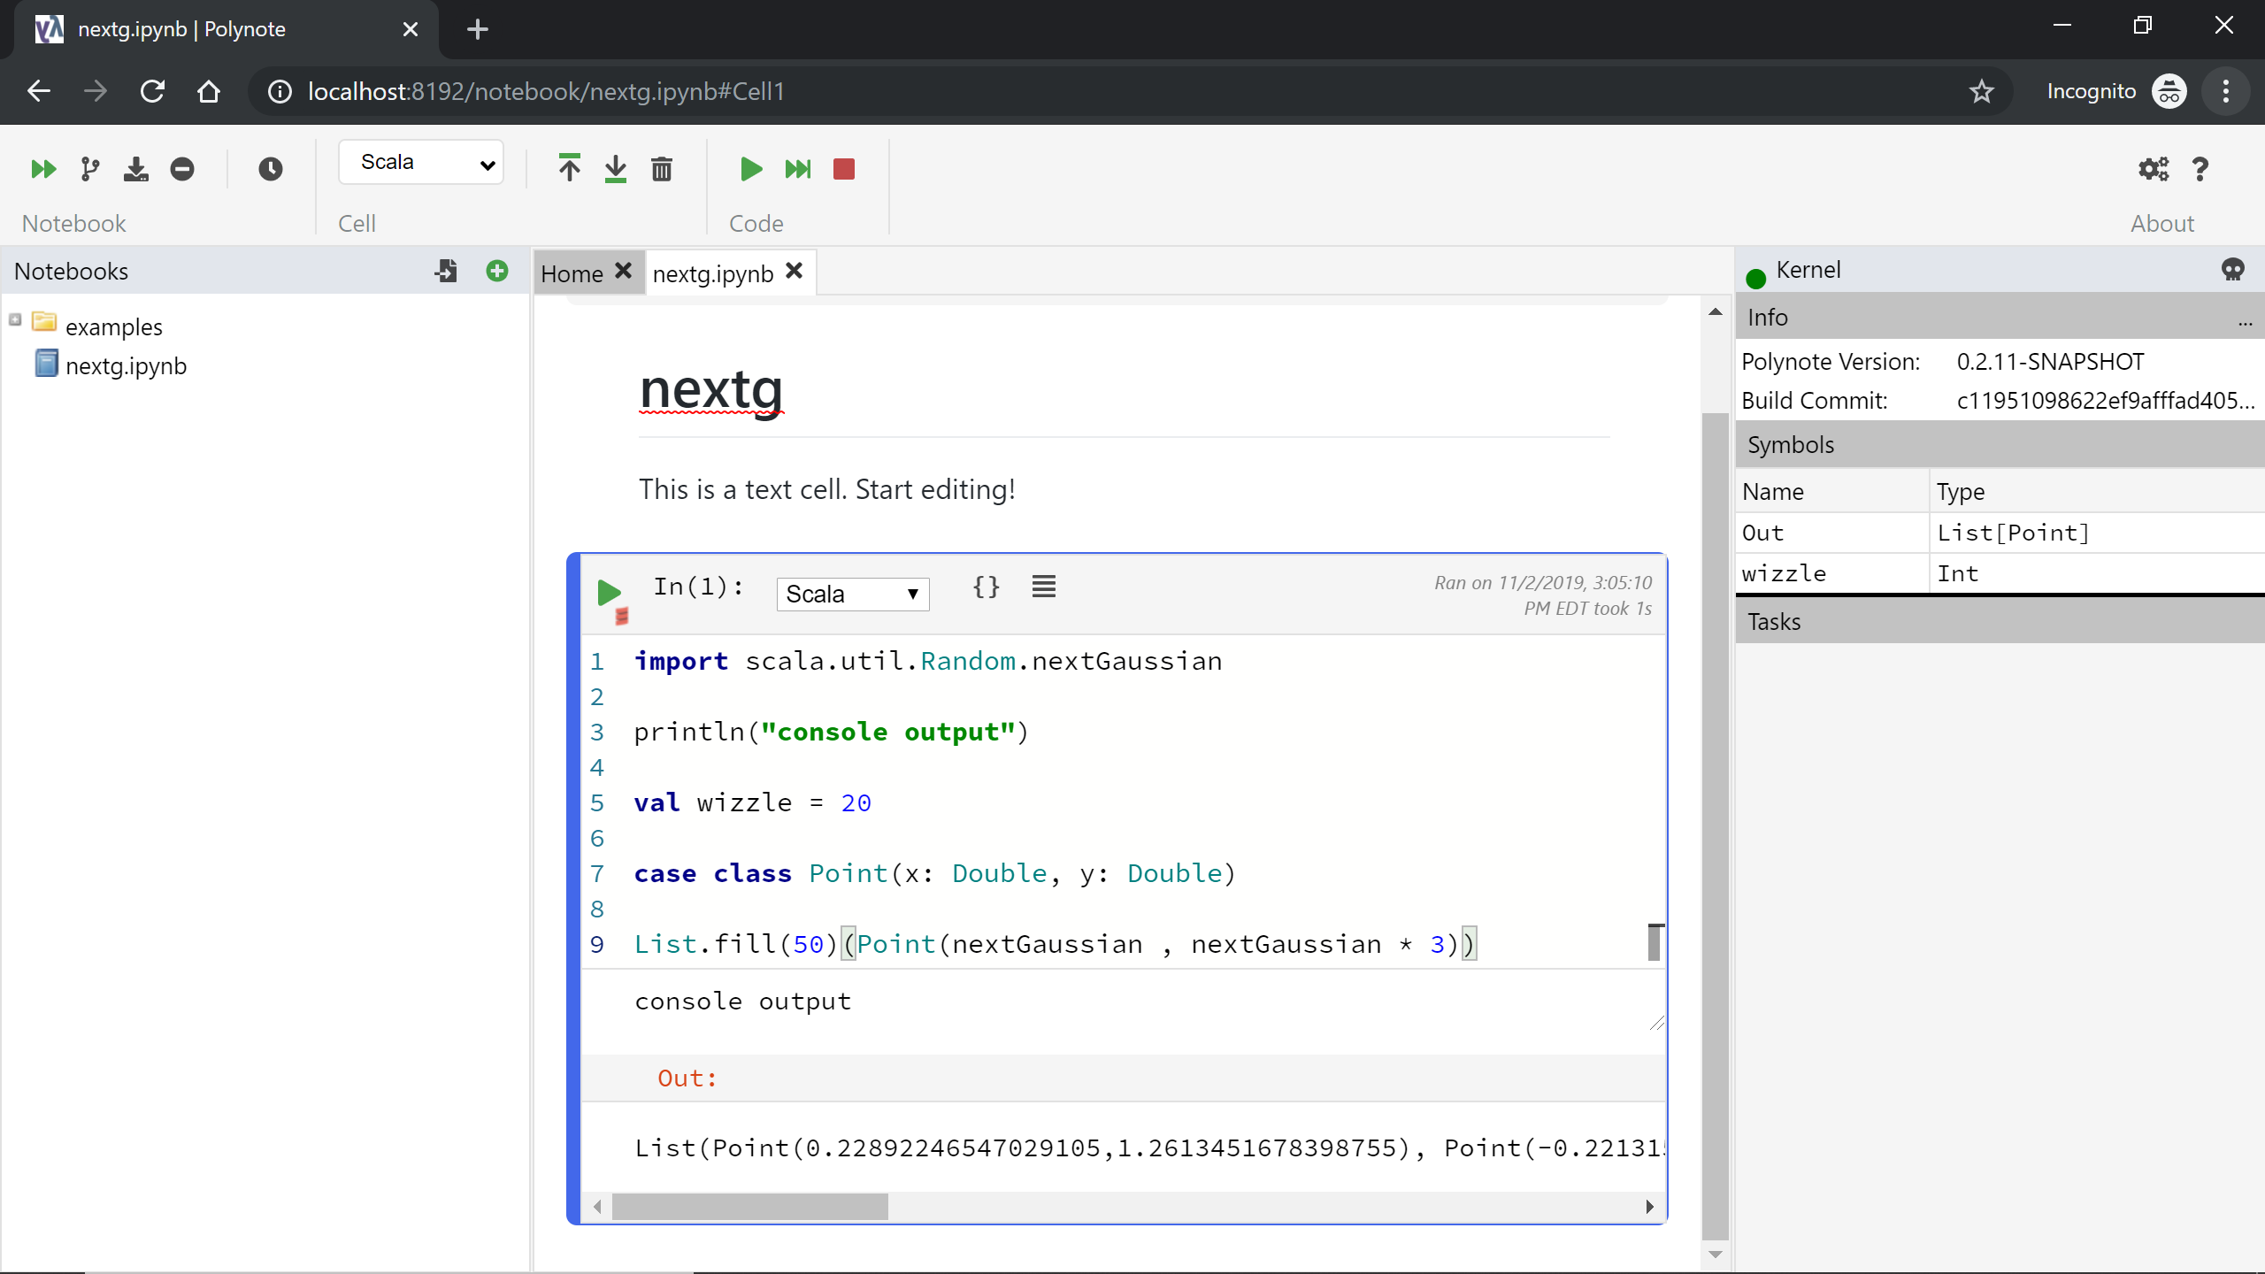The width and height of the screenshot is (2265, 1274).
Task: Import a notebook using the import icon
Action: pos(446,271)
